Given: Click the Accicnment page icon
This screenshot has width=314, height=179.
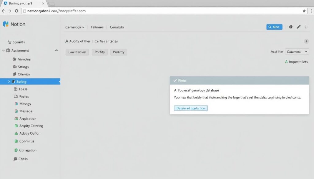Looking at the screenshot, I should coord(8,50).
